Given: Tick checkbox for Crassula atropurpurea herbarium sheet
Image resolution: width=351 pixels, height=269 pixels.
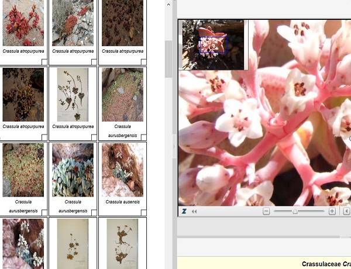Looking at the screenshot, I should coord(94,137).
